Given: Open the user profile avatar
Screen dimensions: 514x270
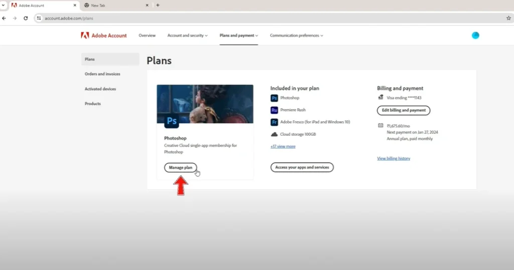Looking at the screenshot, I should pyautogui.click(x=475, y=36).
